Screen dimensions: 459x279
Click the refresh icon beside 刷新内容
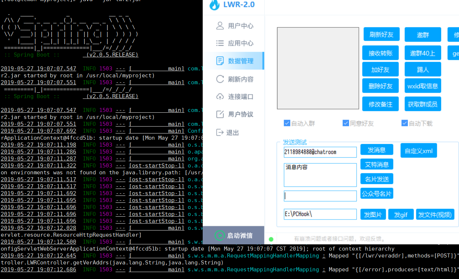pyautogui.click(x=220, y=79)
